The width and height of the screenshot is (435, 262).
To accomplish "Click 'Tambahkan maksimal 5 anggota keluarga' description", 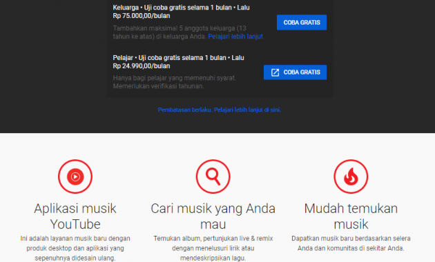I will pyautogui.click(x=188, y=32).
